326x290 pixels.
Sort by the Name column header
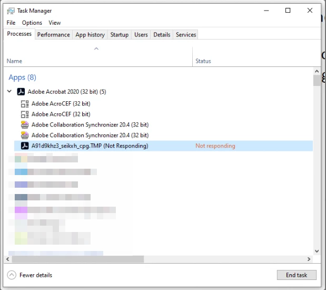coord(98,56)
